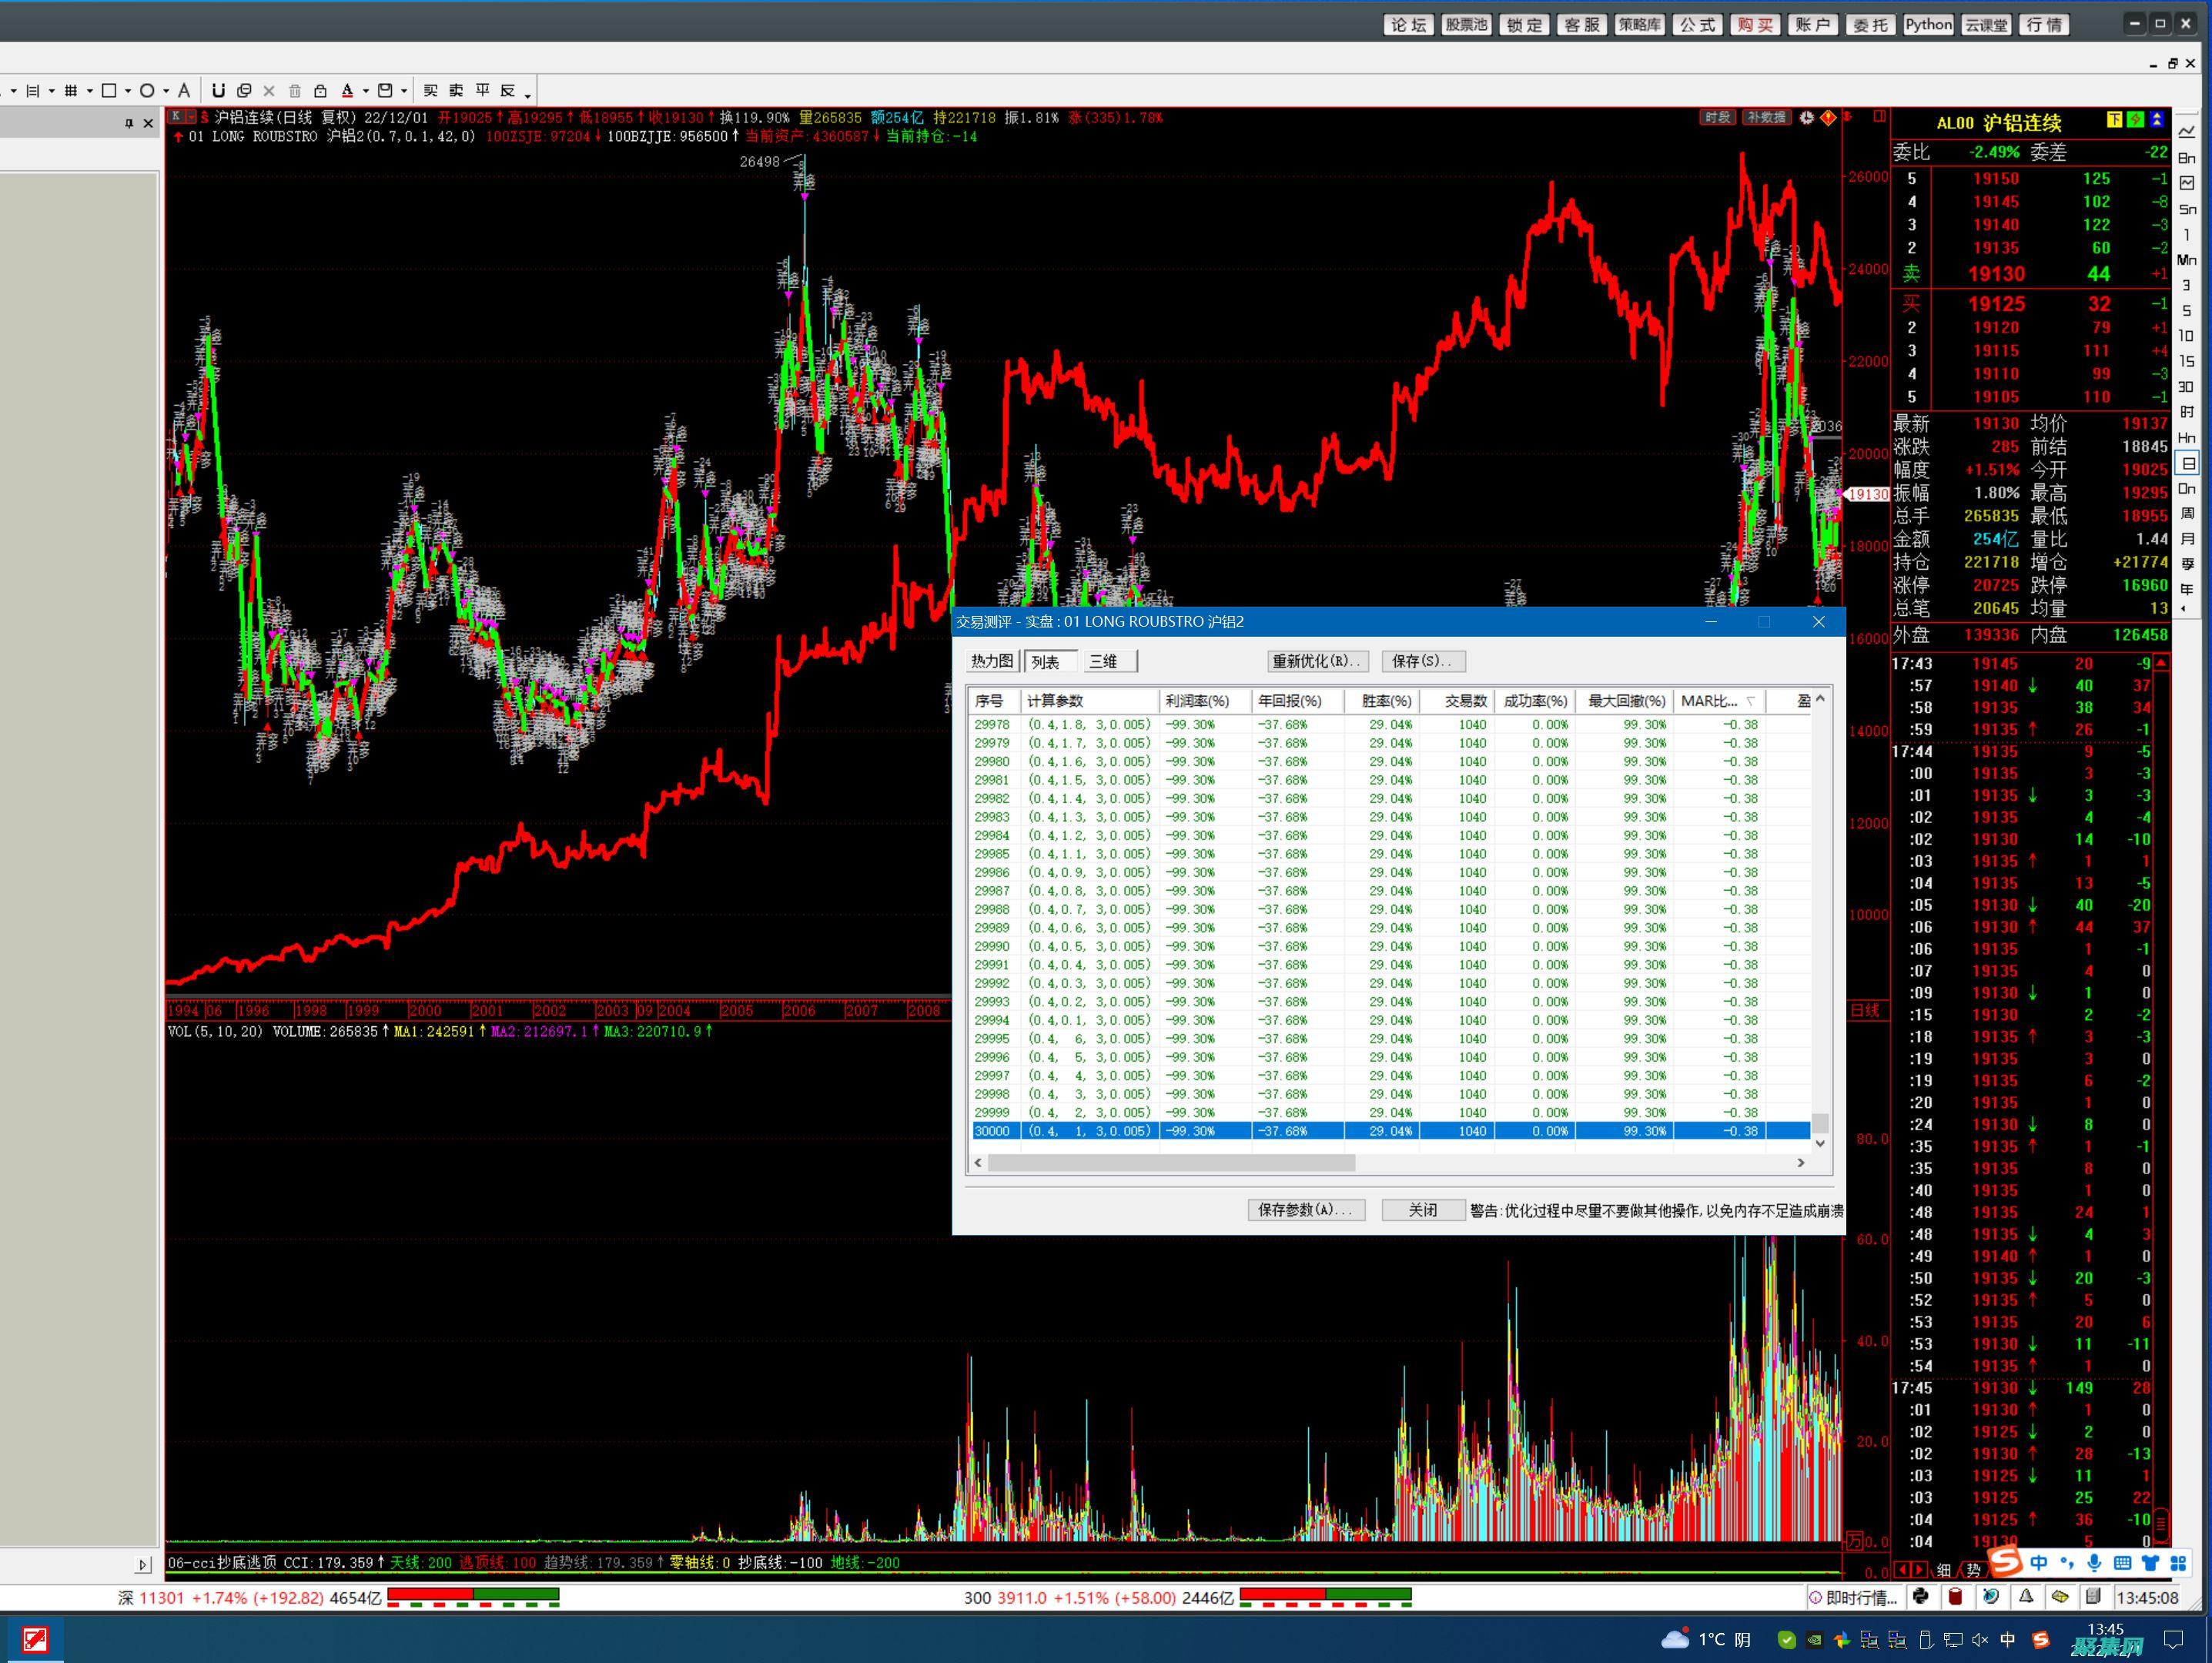Click the grid lines tool icon
Image resolution: width=2212 pixels, height=1663 pixels.
click(x=71, y=91)
